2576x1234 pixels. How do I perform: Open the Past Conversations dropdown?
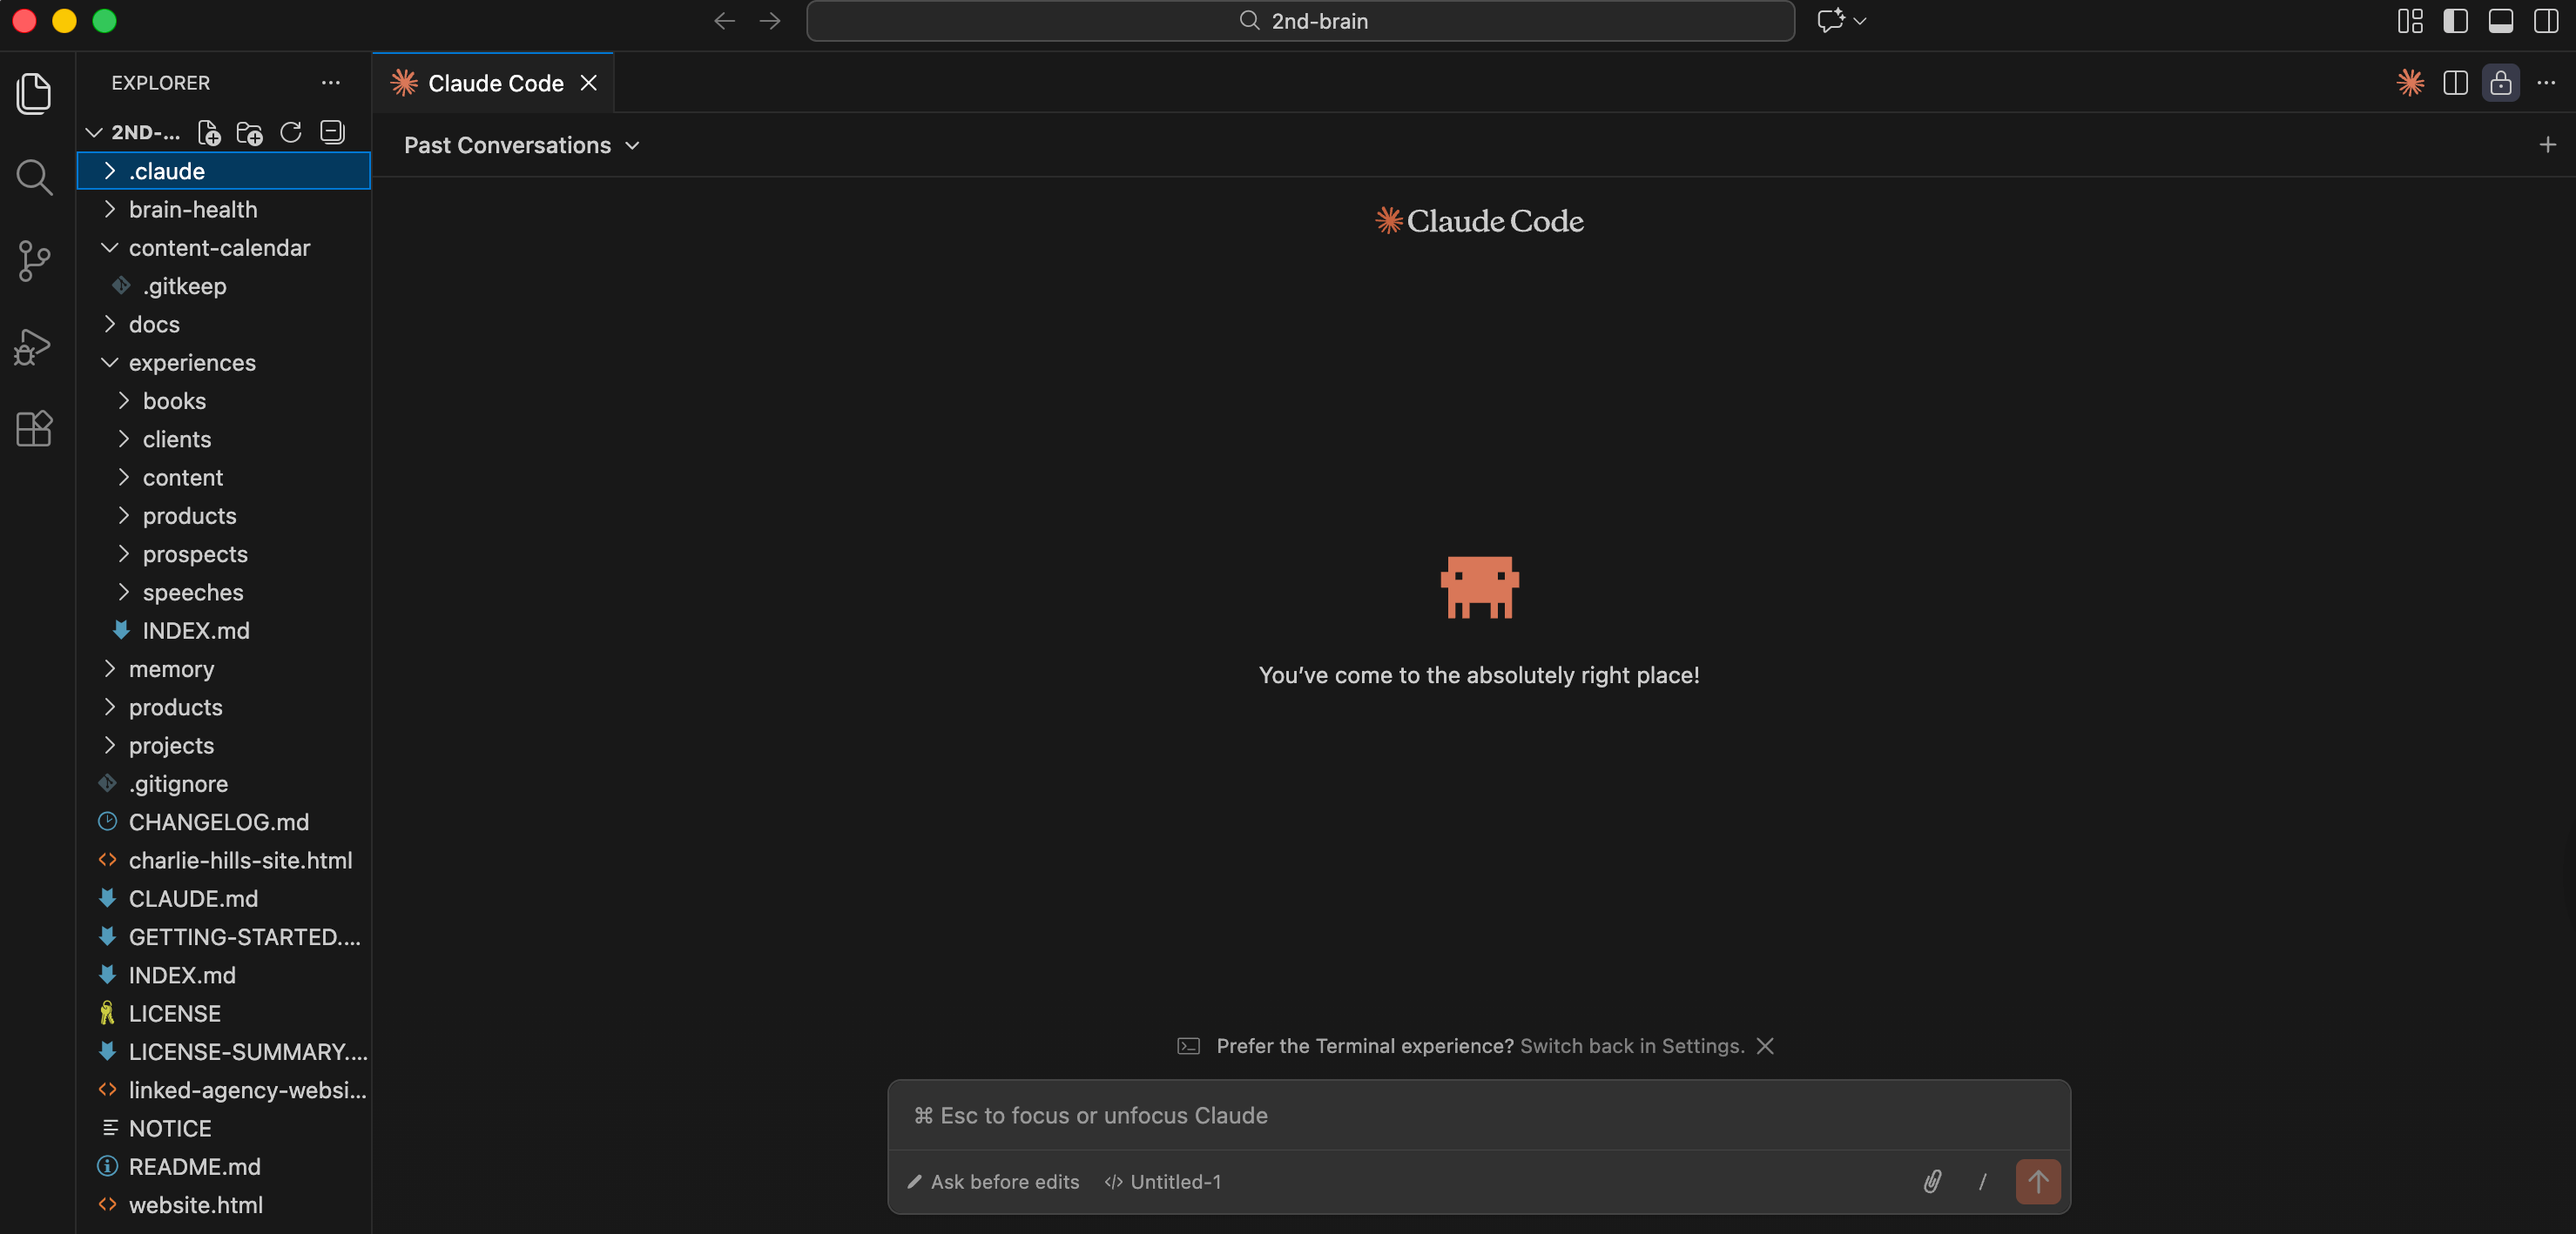click(x=521, y=144)
